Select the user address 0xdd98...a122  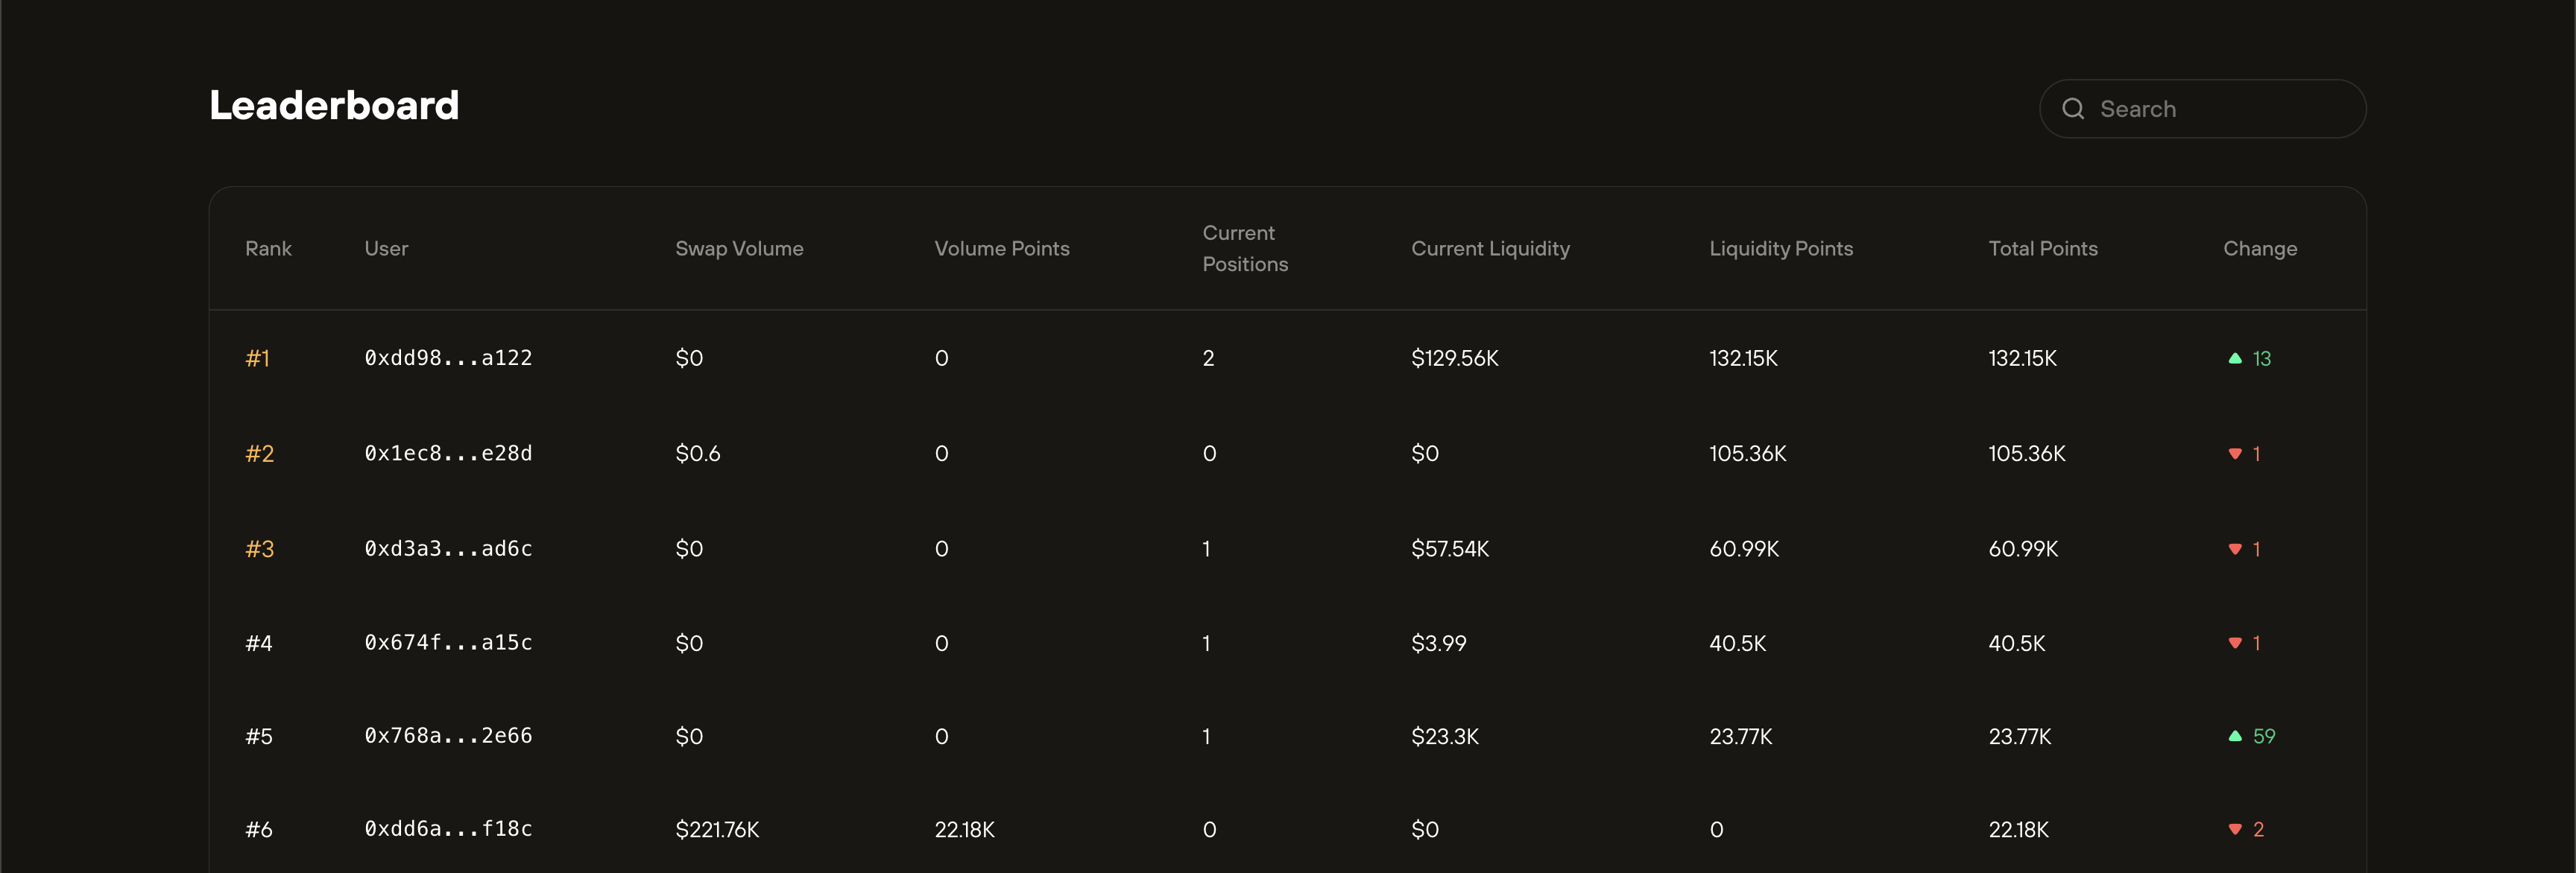click(x=449, y=358)
